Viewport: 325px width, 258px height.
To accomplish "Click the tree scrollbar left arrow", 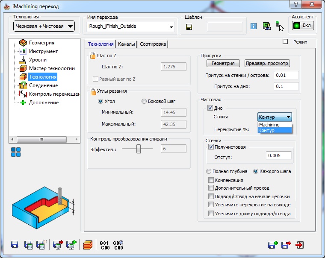I will pyautogui.click(x=13, y=139).
